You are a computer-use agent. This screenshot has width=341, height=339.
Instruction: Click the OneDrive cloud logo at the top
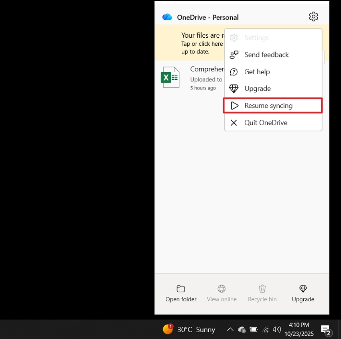[167, 17]
